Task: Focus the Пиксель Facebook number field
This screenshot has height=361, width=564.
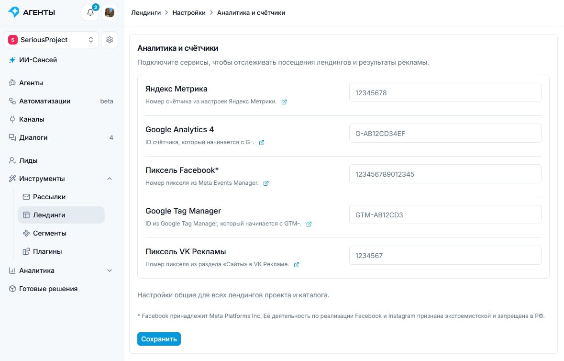Action: pyautogui.click(x=445, y=174)
